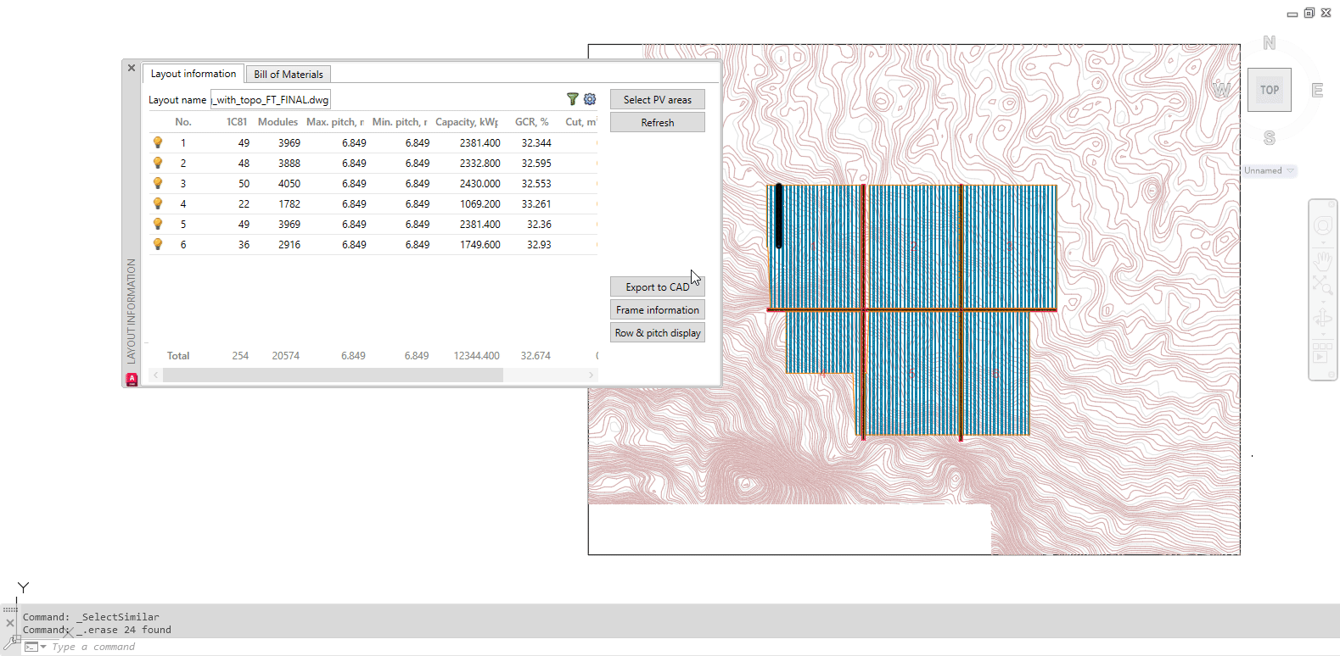Click the TOP face of the ViewCube

pyautogui.click(x=1270, y=90)
